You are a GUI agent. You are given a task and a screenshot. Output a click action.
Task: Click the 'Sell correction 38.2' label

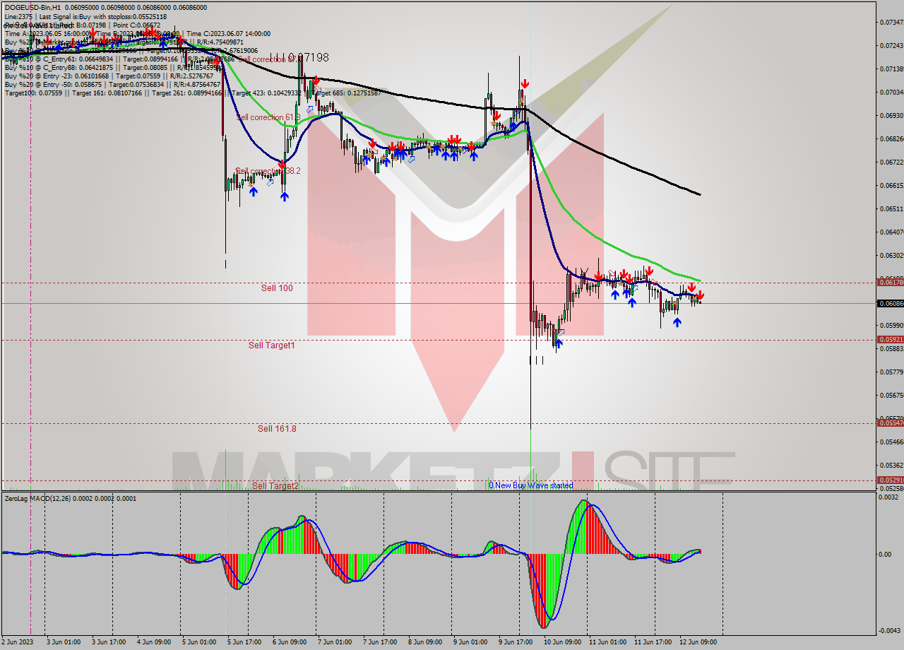(268, 171)
